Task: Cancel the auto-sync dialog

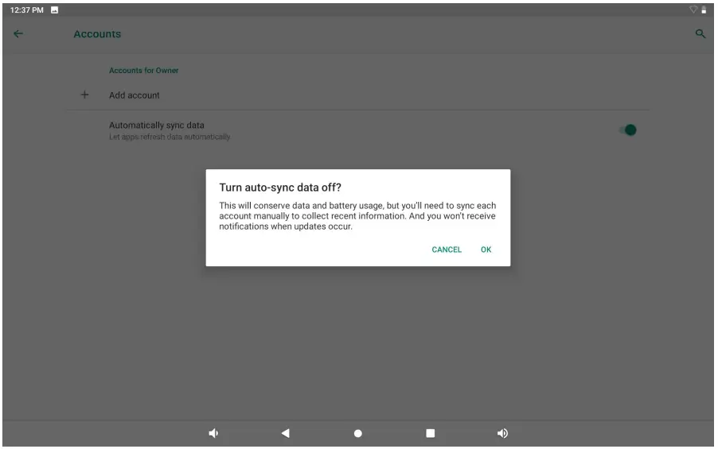Action: [447, 250]
